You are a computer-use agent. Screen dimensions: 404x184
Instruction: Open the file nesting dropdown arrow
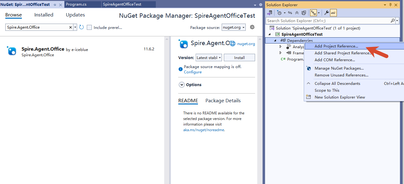[x=318, y=13]
